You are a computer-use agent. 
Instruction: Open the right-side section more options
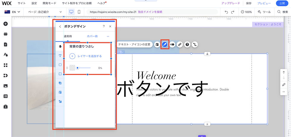[284, 92]
